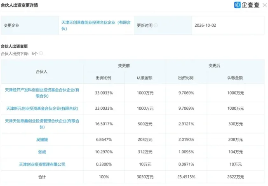Image resolution: width=268 pixels, height=186 pixels.
Task: Select 出资比例 header under 变更后
Action: [186, 78]
